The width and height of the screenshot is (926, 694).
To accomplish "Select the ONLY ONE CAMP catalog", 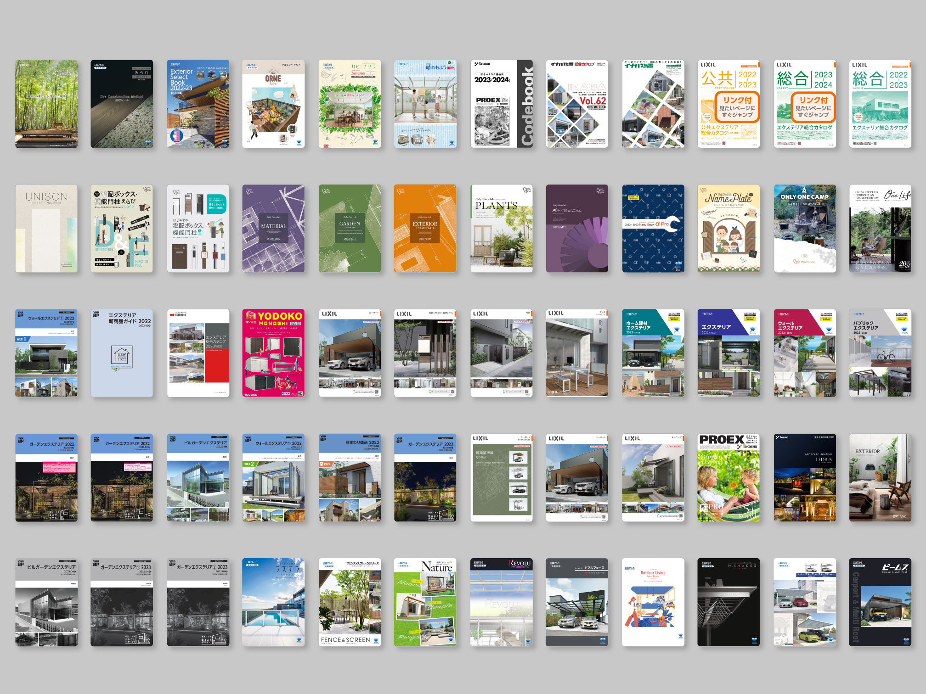I will pyautogui.click(x=805, y=229).
